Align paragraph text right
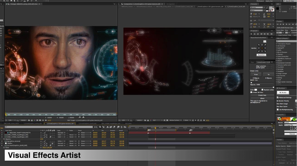 (x=258, y=34)
